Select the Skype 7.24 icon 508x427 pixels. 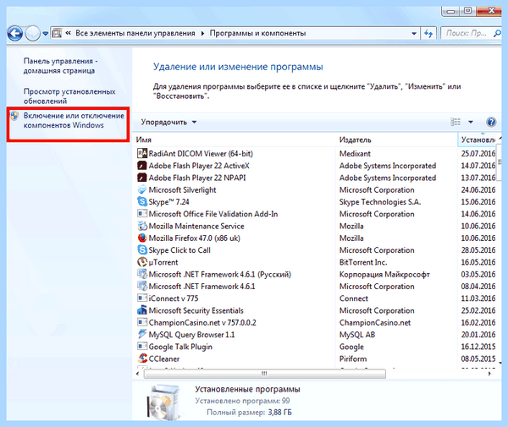142,202
